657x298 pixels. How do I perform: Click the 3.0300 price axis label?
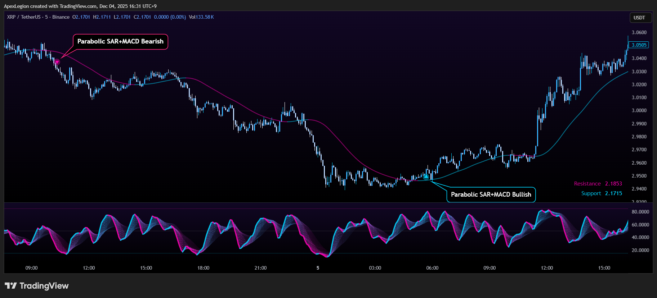pos(639,72)
